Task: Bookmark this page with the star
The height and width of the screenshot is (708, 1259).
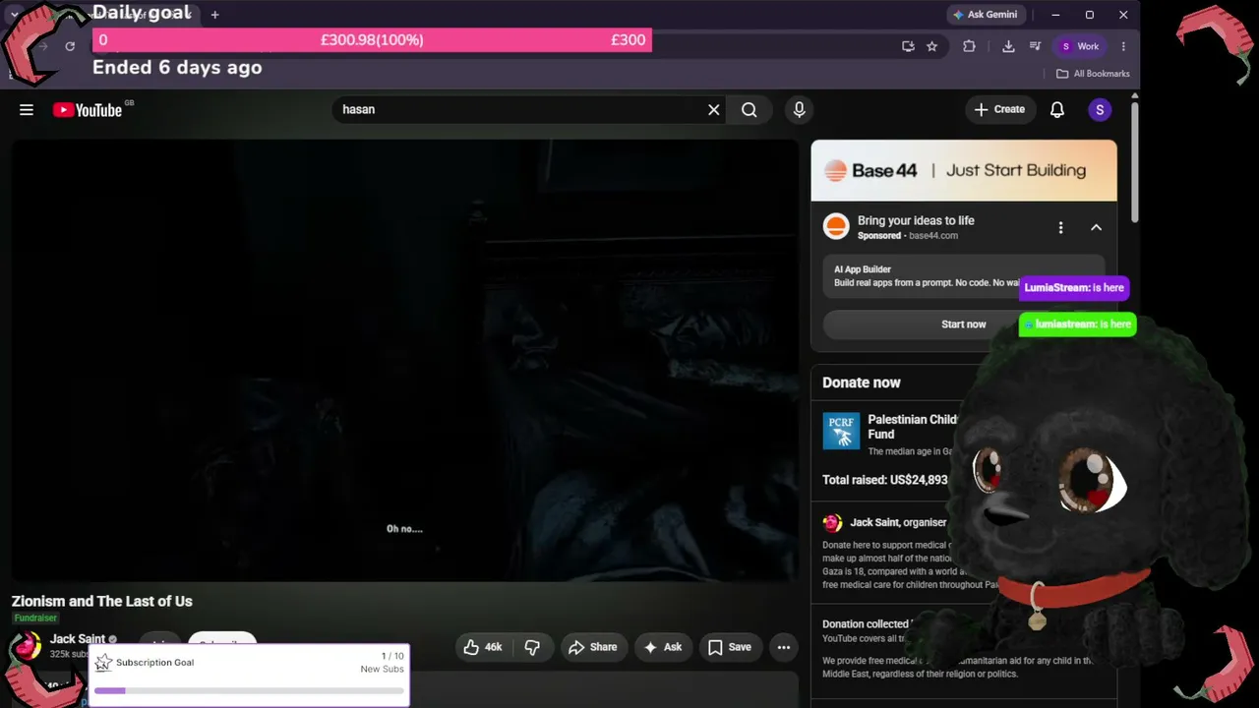Action: pos(932,46)
